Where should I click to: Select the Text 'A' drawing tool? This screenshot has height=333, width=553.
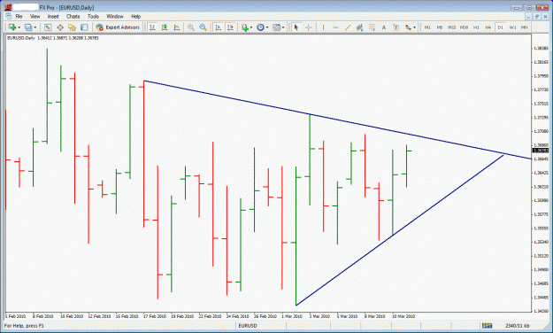pyautogui.click(x=384, y=27)
